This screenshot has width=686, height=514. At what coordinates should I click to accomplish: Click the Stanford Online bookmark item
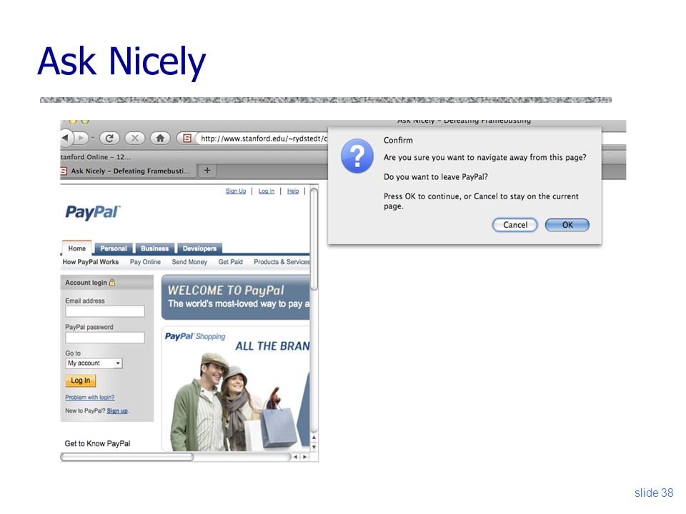tap(95, 157)
